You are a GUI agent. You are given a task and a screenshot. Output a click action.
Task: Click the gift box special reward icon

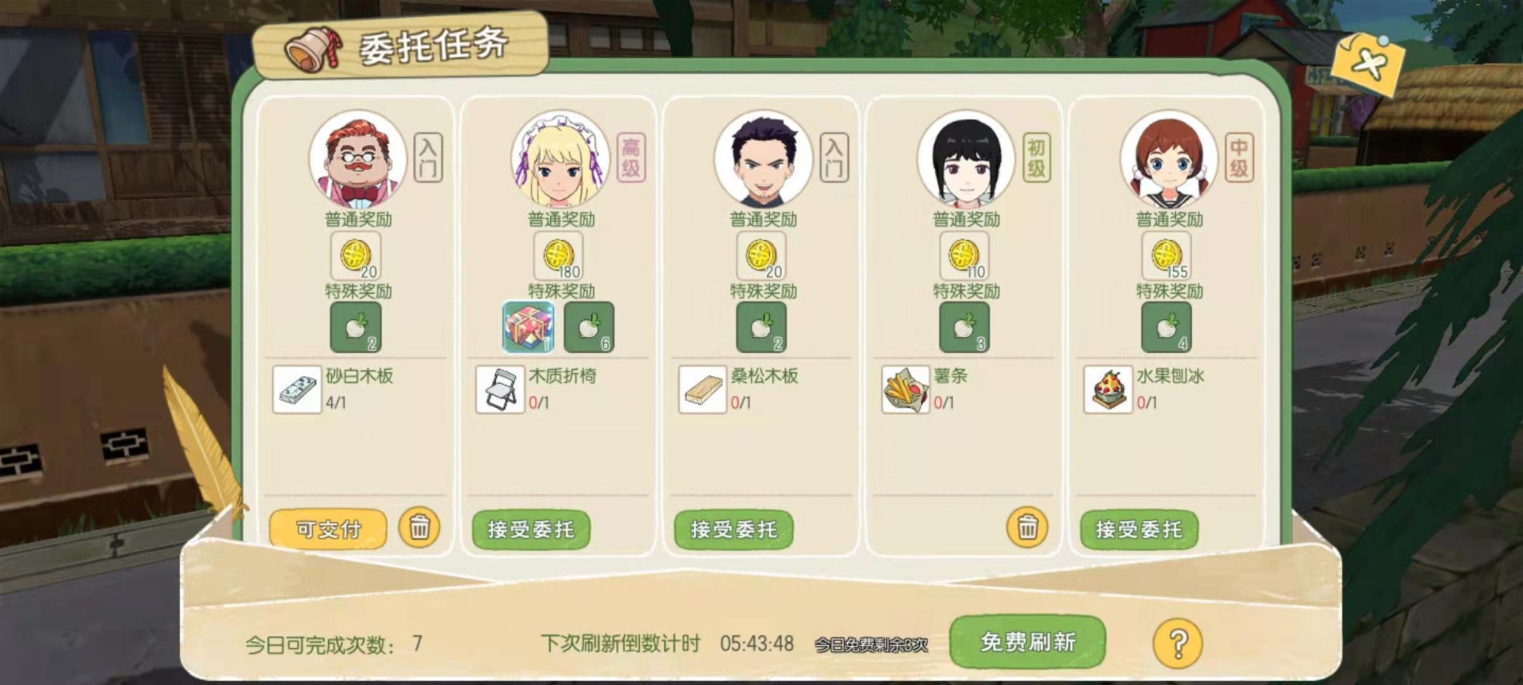[x=528, y=327]
